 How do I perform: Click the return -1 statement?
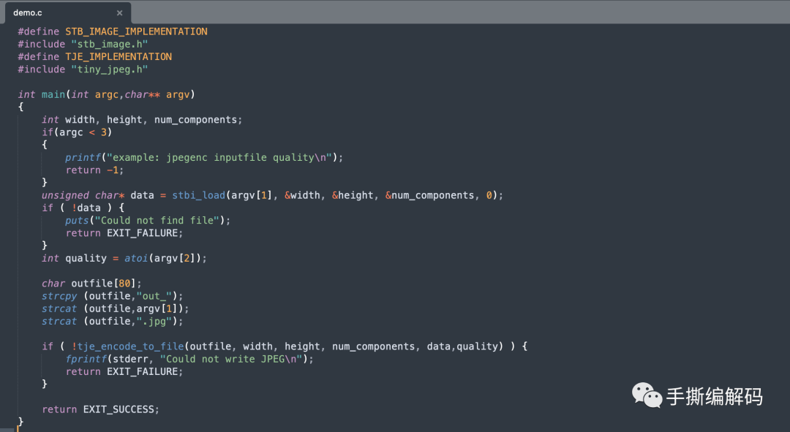pos(94,170)
